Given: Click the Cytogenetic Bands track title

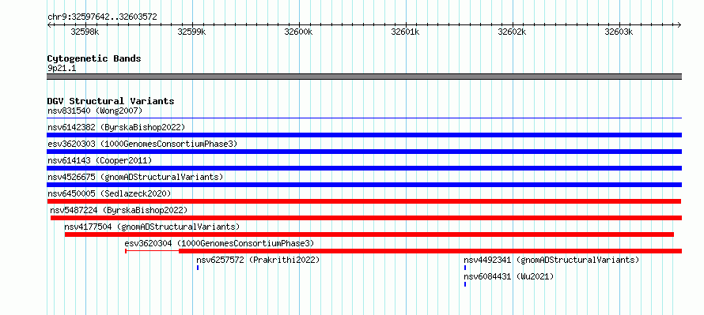Looking at the screenshot, I should [x=94, y=58].
